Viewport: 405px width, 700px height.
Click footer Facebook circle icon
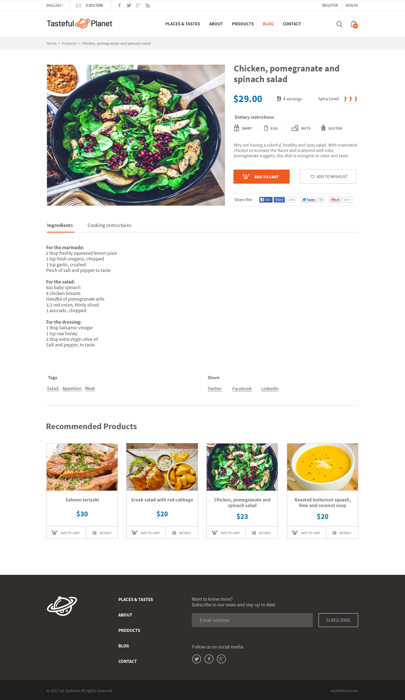pyautogui.click(x=209, y=659)
